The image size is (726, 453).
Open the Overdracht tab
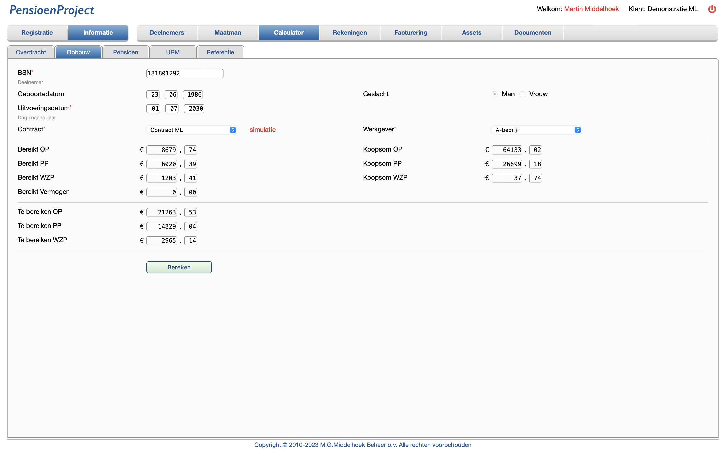(31, 52)
